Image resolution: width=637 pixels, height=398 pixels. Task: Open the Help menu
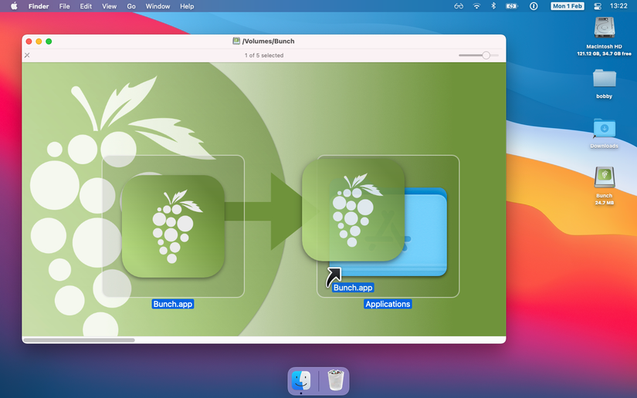(187, 6)
